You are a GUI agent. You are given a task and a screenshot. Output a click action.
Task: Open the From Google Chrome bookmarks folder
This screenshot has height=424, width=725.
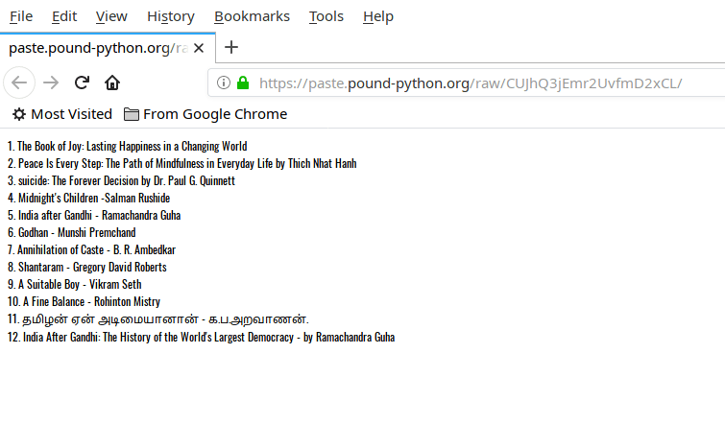click(x=205, y=114)
